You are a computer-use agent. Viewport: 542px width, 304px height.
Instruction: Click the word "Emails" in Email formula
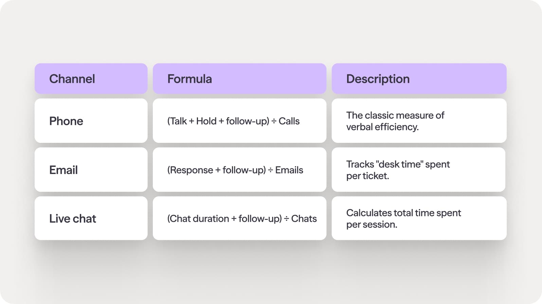[x=289, y=170]
